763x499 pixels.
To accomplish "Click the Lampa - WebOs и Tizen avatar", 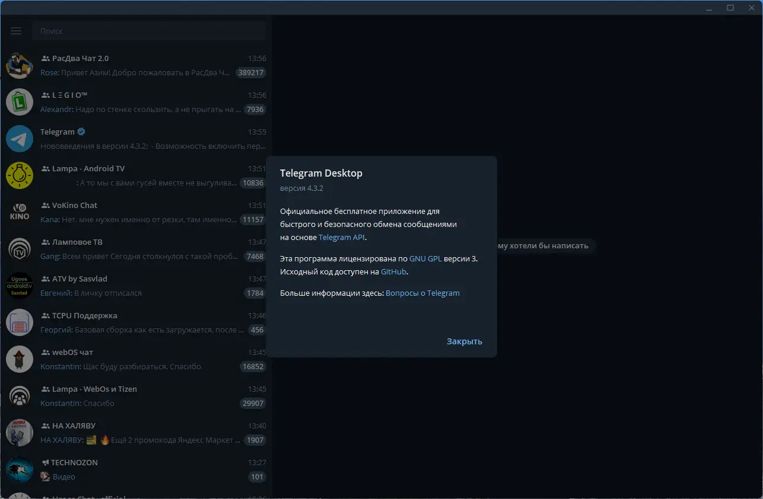I will click(20, 396).
